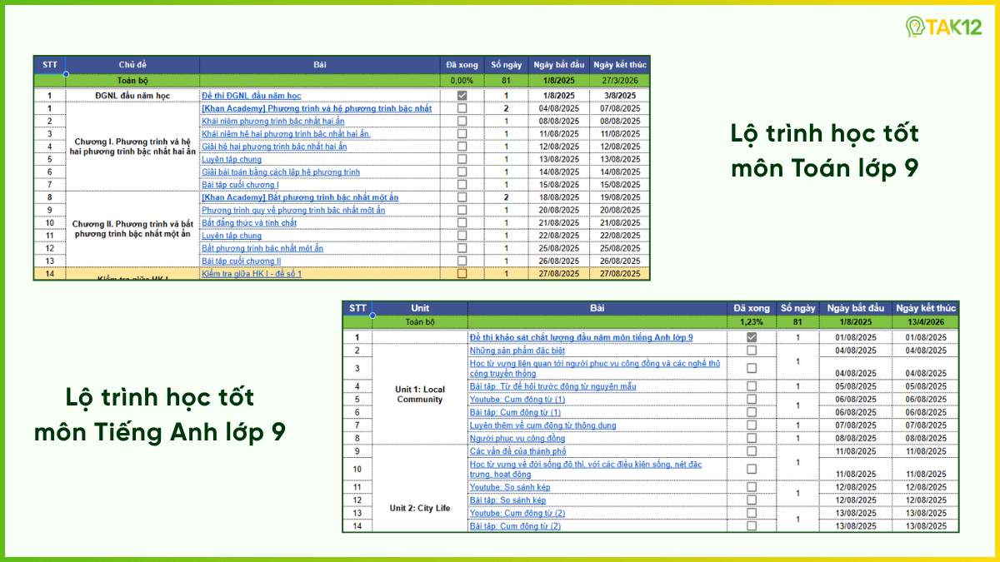Click the 1,23% overall progress cell
The height and width of the screenshot is (562, 1000).
click(752, 321)
